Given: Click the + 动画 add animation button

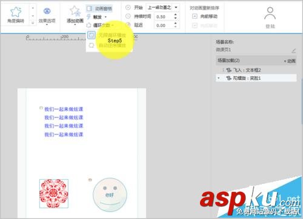Looking at the screenshot, I should coord(290,60).
